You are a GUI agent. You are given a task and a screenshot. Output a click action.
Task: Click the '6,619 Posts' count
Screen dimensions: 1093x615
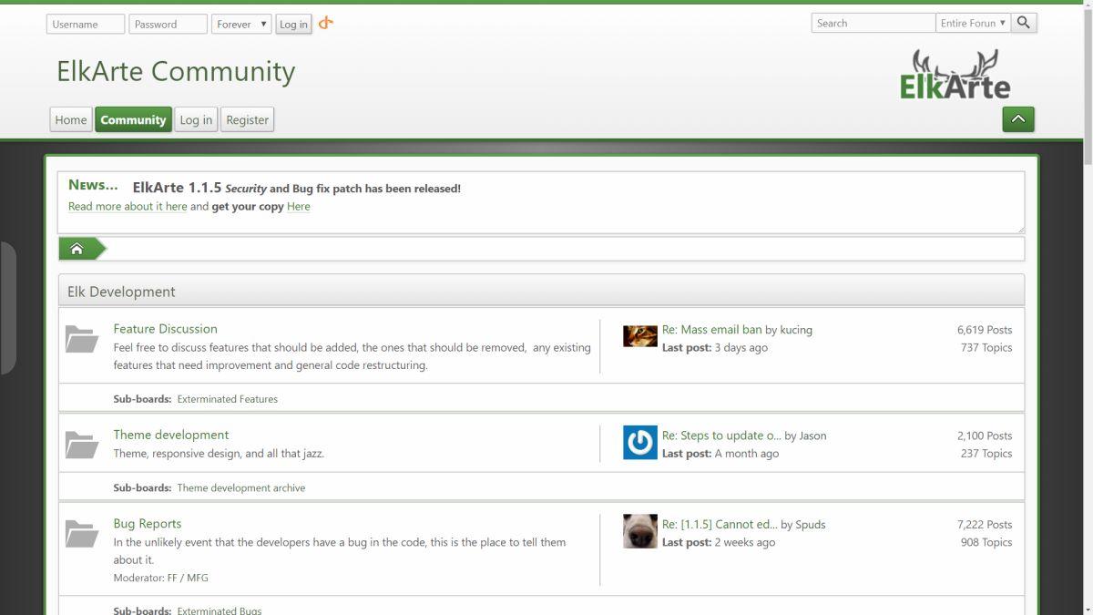point(985,330)
